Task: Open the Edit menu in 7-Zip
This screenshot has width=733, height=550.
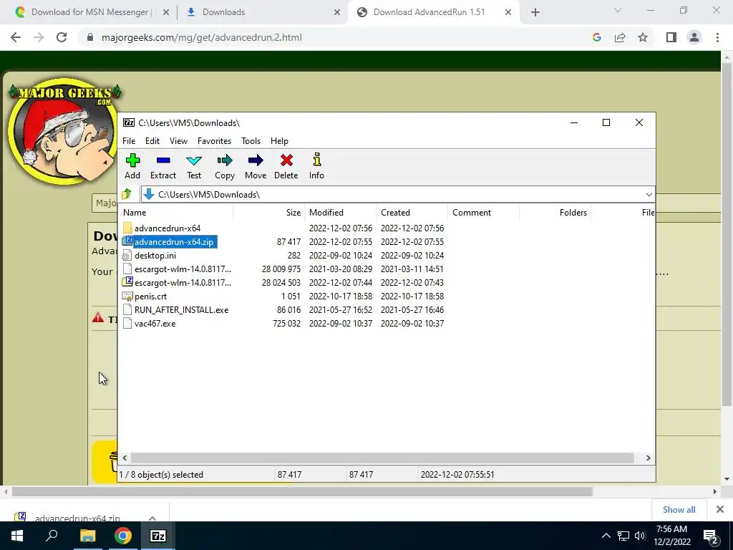Action: tap(152, 141)
